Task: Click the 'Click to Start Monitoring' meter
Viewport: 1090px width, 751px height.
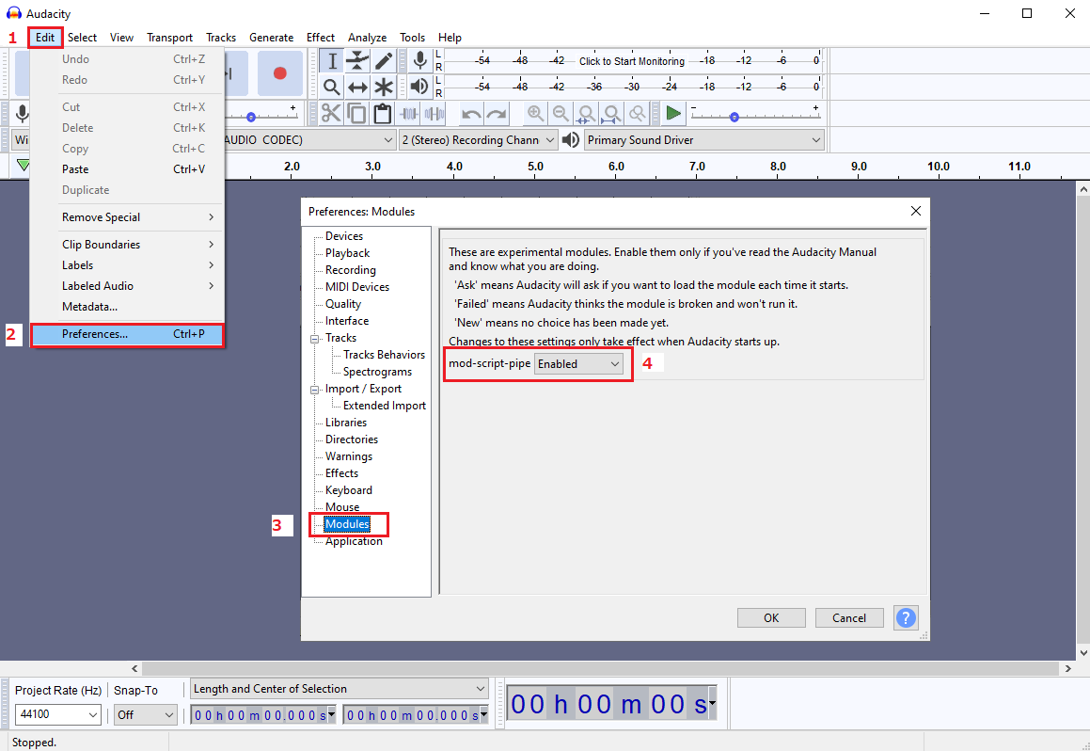Action: coord(632,61)
